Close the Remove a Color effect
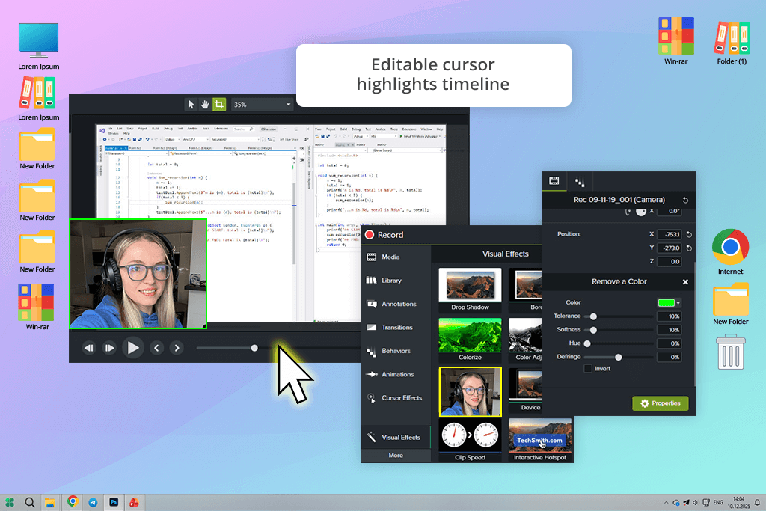The width and height of the screenshot is (766, 511). 685,282
